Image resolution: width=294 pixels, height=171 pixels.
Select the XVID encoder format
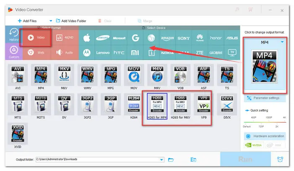18,134
